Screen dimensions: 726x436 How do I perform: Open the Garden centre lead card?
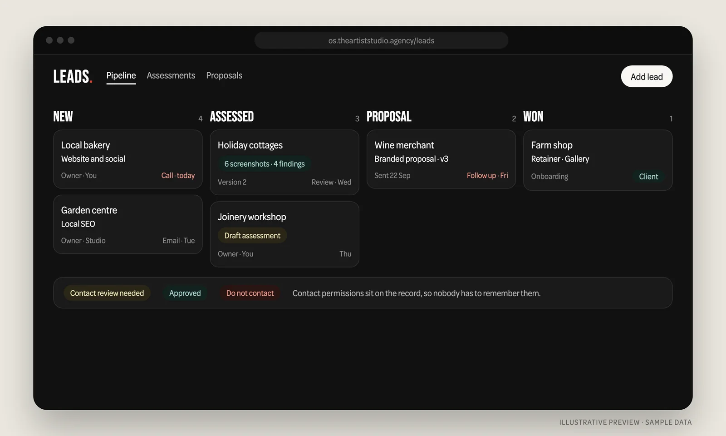pos(128,224)
